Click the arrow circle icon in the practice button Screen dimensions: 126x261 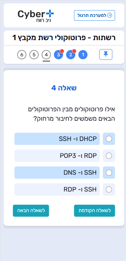point(110,15)
